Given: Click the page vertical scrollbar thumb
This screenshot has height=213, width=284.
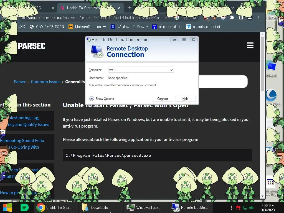Looking at the screenshot, I should [x=262, y=64].
